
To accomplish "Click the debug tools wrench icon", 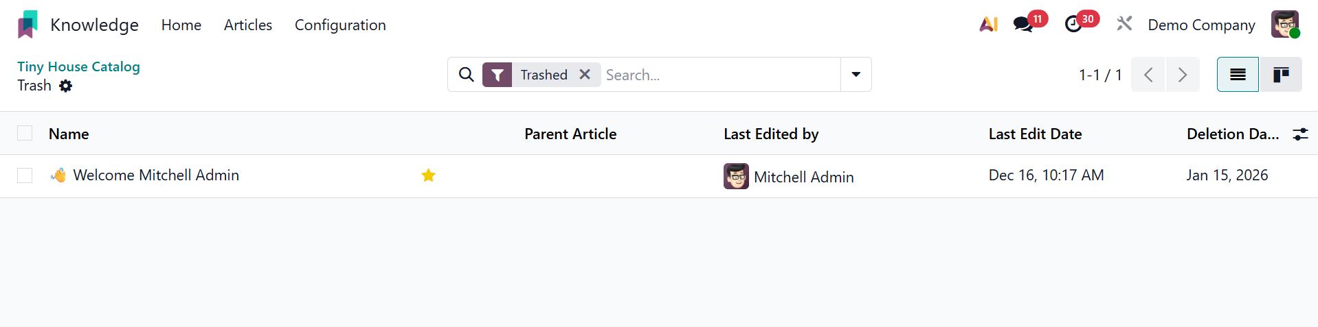I will [x=1124, y=25].
